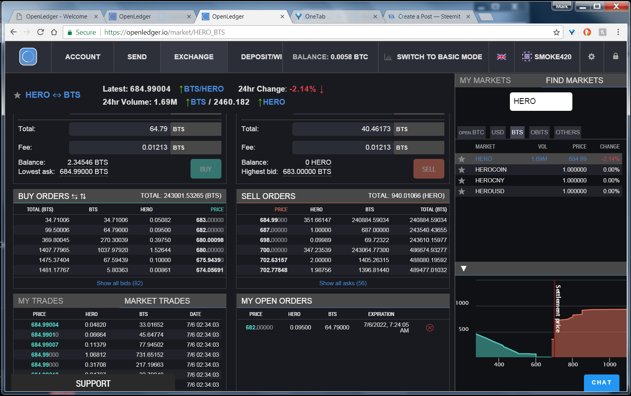Switch to MY TRADES tab
Screen dimensions: 631x396
(40, 301)
